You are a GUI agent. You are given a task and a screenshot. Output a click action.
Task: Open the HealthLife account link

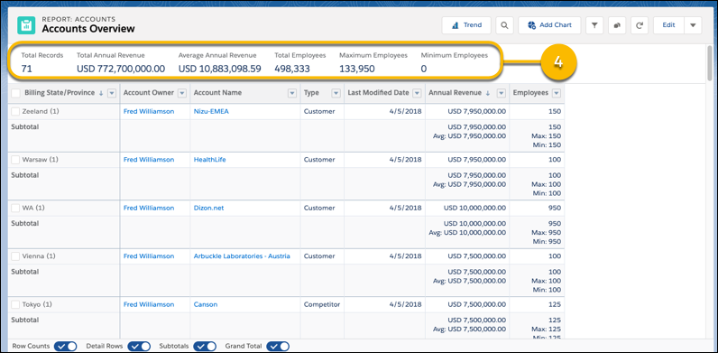point(210,160)
